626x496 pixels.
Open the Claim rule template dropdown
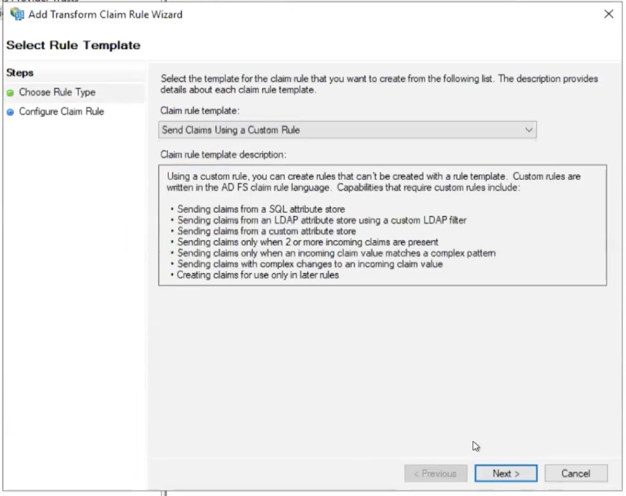[347, 130]
